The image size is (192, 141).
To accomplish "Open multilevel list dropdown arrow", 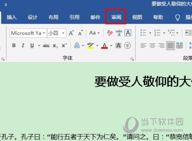I will point(177,33).
